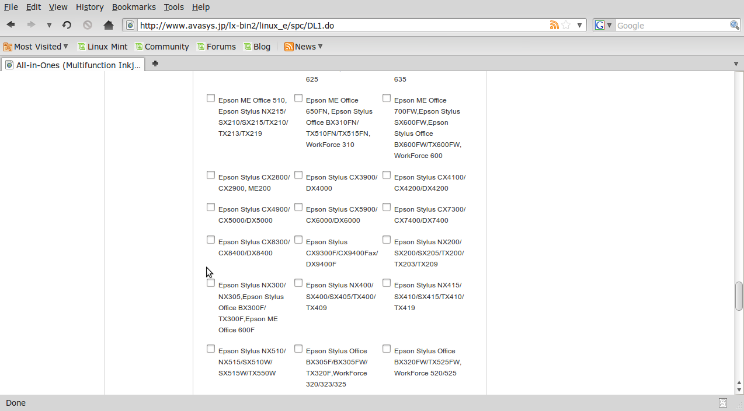Viewport: 744px width, 411px height.
Task: Click the stop loading icon
Action: (88, 25)
